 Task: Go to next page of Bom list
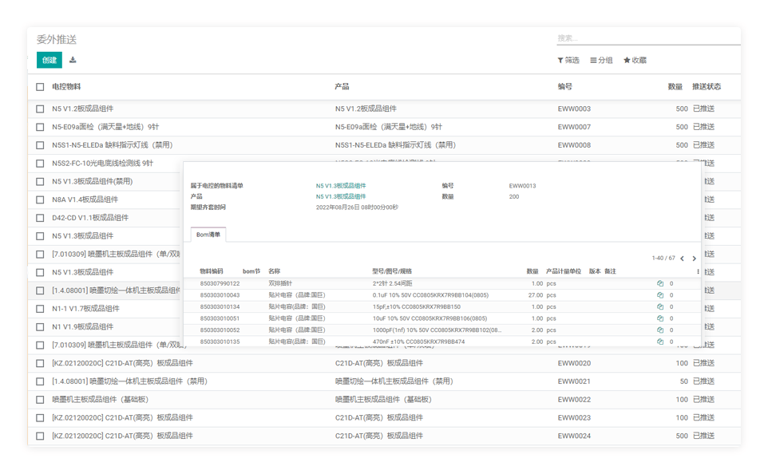click(694, 259)
